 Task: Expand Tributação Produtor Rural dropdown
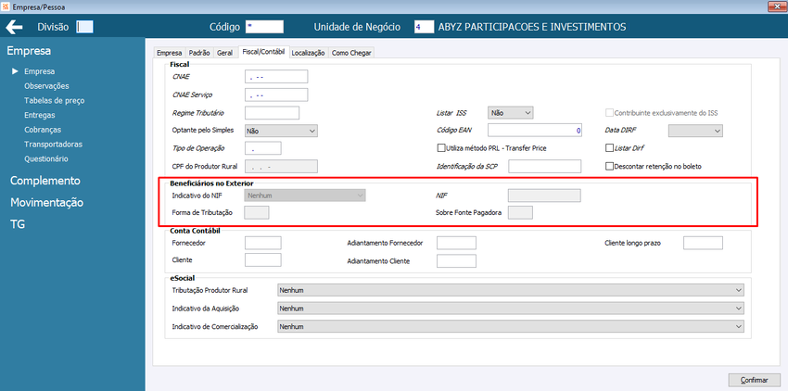pos(510,291)
